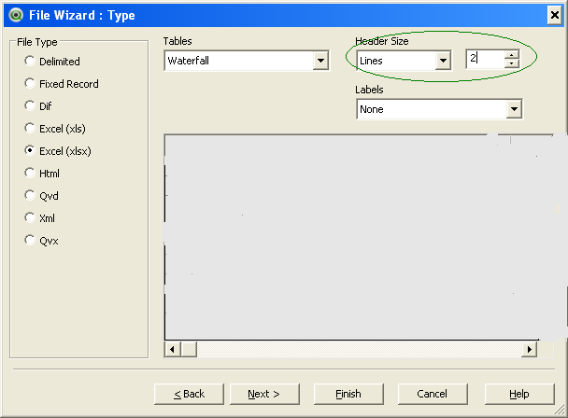568x418 pixels.
Task: Open the Tables dropdown showing Waterfall
Action: (x=247, y=61)
